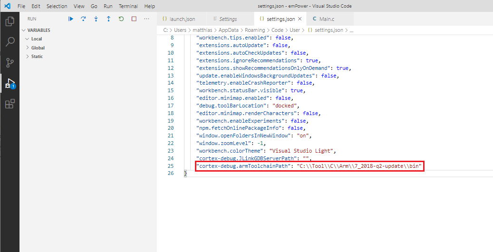Click matthias in the breadcrumb path
This screenshot has width=493, height=252.
point(202,30)
